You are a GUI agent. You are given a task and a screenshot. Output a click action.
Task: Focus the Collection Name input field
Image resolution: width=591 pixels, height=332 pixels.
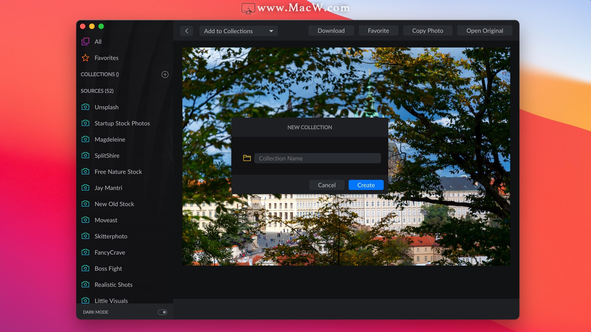point(318,158)
